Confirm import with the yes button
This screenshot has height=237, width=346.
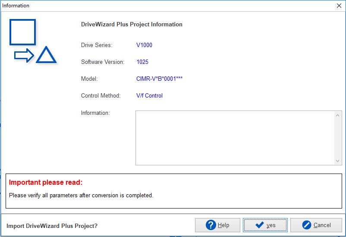click(265, 225)
